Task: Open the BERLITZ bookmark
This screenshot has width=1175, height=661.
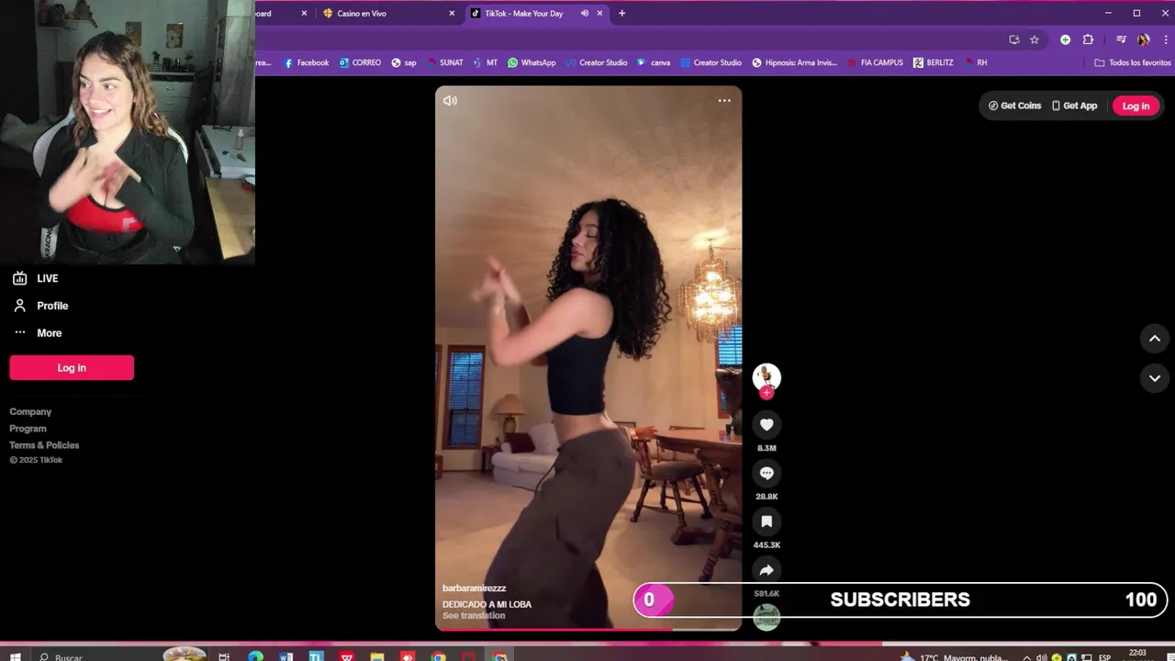Action: 934,62
